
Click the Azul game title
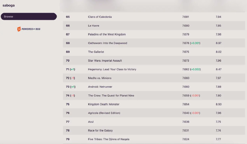click(x=91, y=122)
